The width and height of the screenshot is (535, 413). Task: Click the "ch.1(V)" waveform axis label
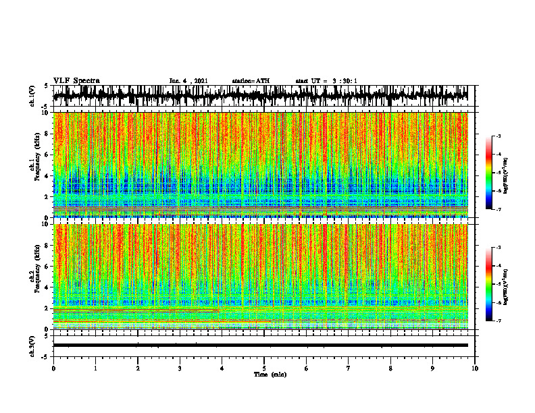pos(32,96)
